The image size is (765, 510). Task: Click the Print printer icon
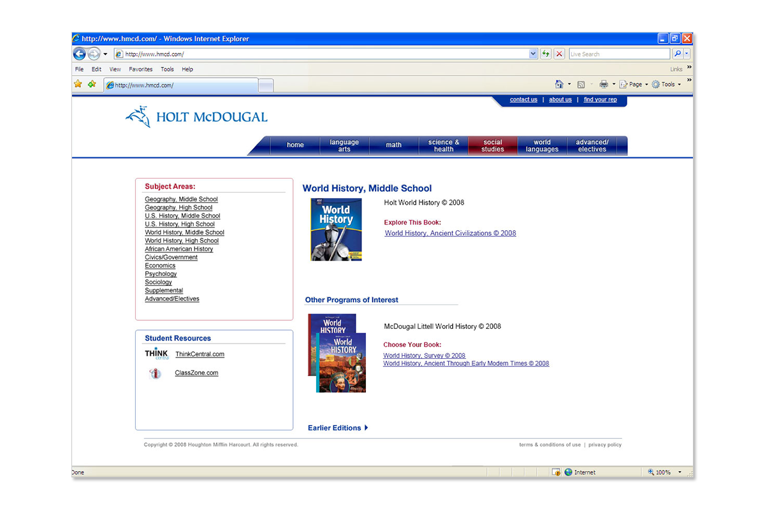604,84
